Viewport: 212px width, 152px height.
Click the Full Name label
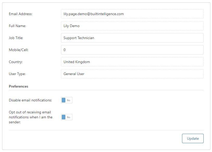17,26
